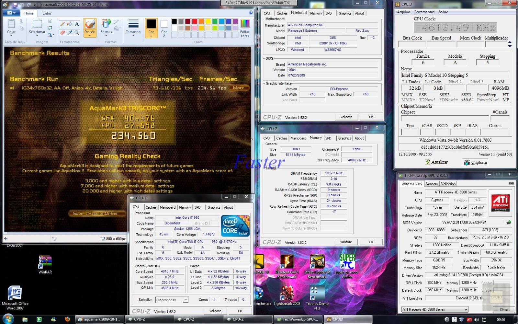Click the Save icon in Paint's quick access bar

[15, 5]
